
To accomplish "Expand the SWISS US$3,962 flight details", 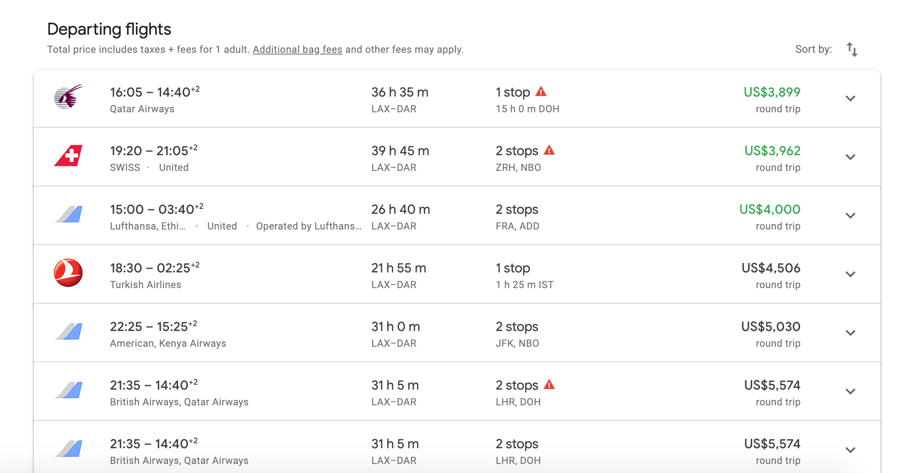I will coord(850,157).
